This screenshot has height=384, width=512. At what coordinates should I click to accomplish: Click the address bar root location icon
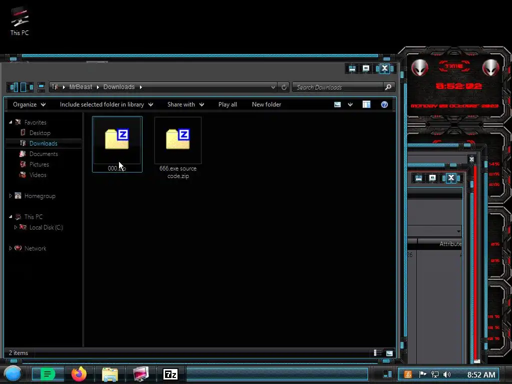[55, 87]
